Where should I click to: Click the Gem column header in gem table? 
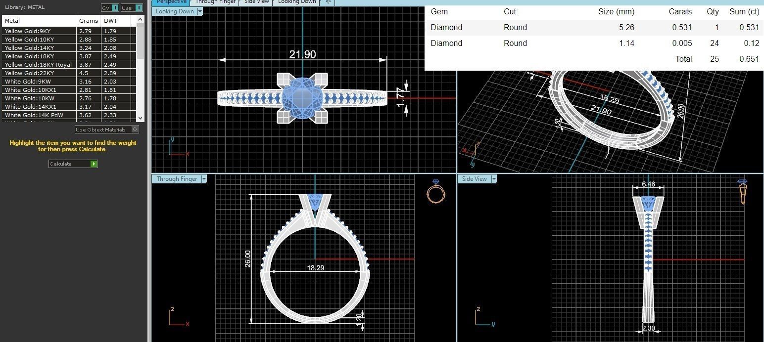pos(439,11)
